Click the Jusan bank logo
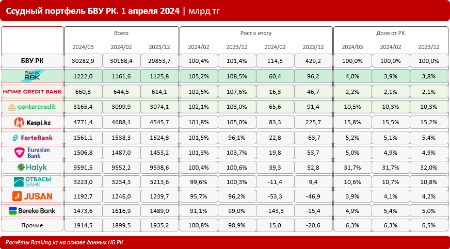 (x=32, y=196)
